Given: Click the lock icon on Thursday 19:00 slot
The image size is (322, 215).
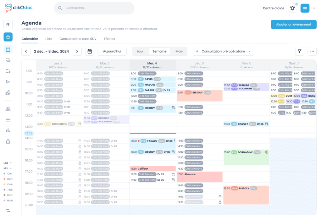Looking at the screenshot, I should [220, 197].
